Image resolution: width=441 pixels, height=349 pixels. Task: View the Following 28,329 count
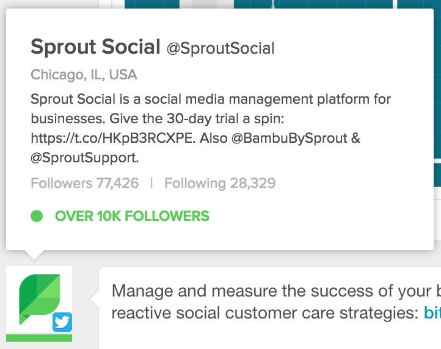pyautogui.click(x=220, y=183)
